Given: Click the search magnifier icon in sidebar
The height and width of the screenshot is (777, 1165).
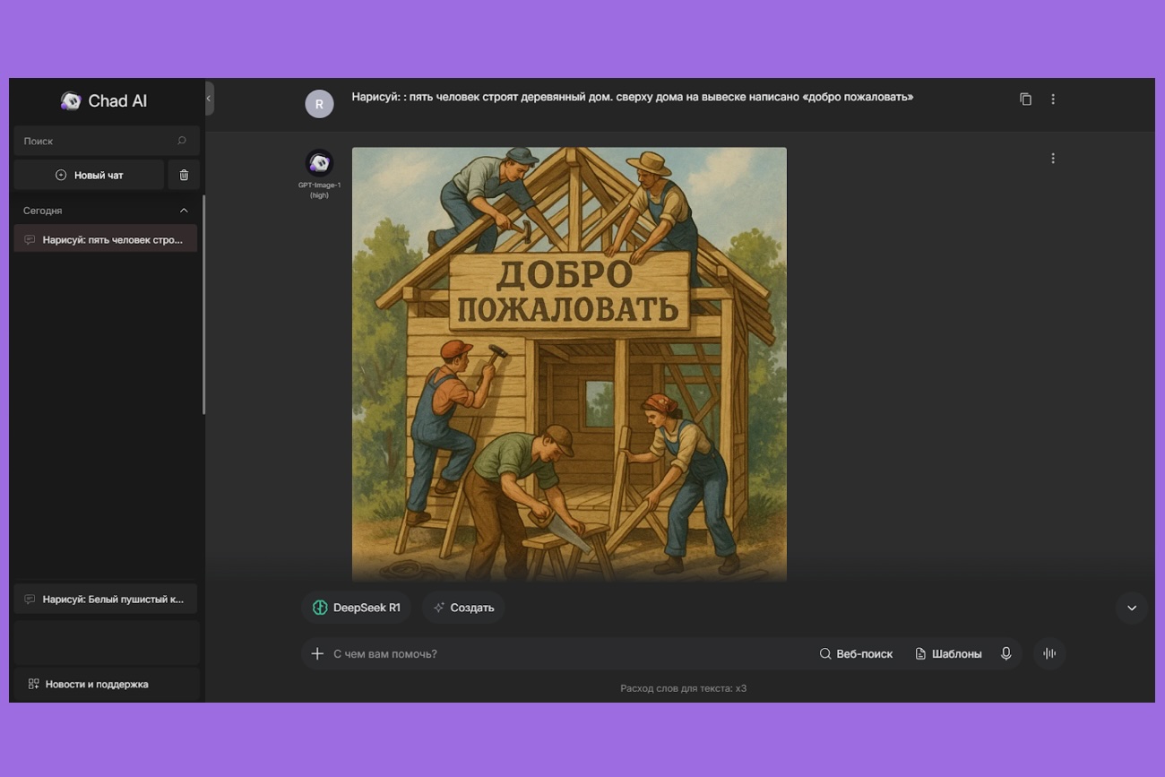Looking at the screenshot, I should point(182,141).
